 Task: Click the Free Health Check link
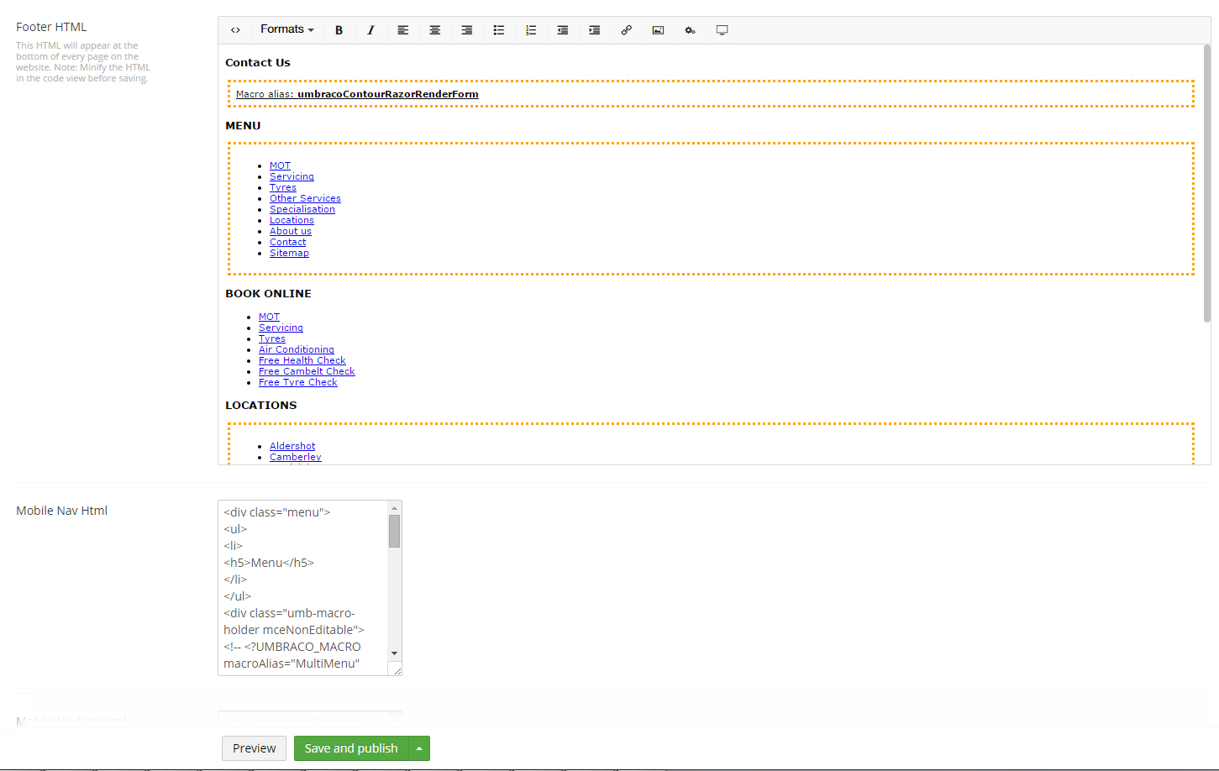(x=302, y=361)
